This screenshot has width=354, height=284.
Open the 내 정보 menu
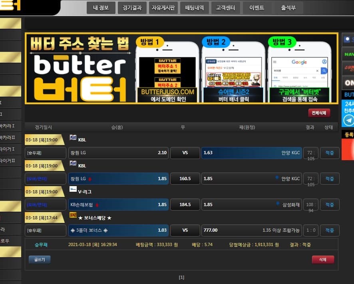pos(101,8)
